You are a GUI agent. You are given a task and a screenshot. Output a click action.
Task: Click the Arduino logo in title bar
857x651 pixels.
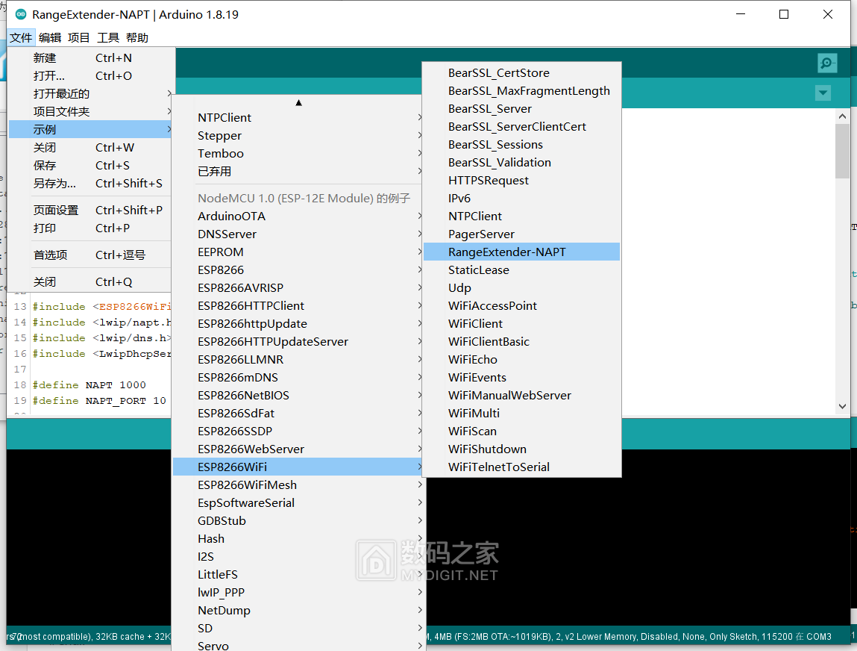coord(21,14)
